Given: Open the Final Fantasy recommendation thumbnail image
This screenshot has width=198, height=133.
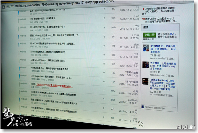Looking at the screenshot, I should point(145,81).
